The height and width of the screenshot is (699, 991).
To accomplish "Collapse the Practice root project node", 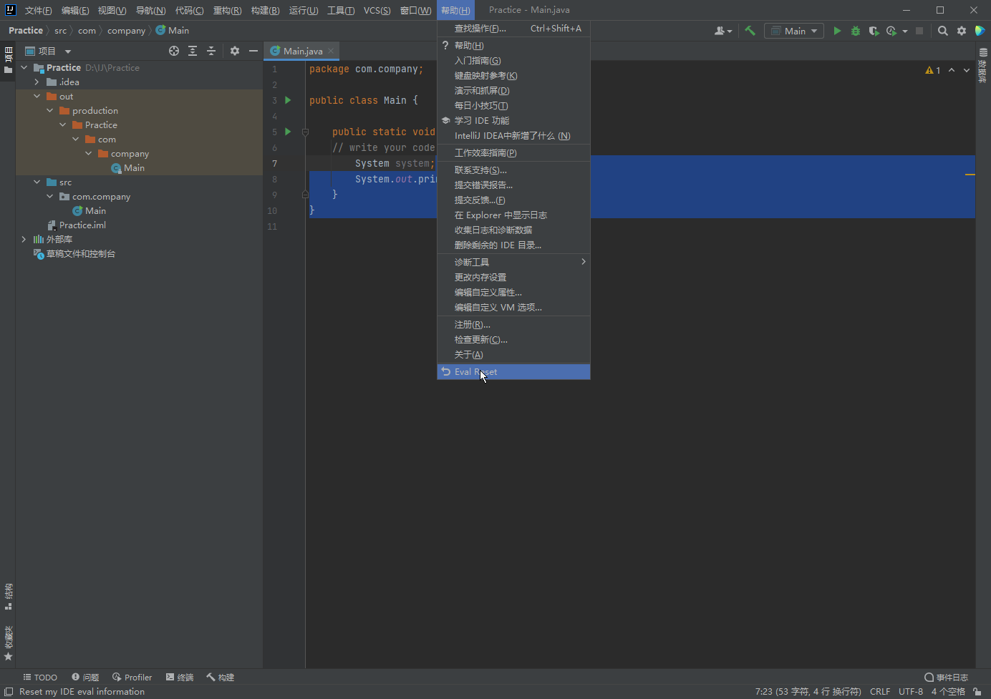I will tap(24, 67).
